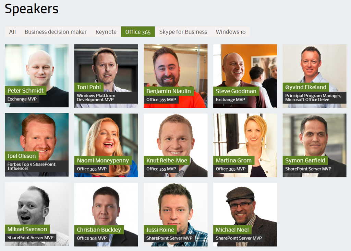Select Michael Noel's name link

point(232,229)
